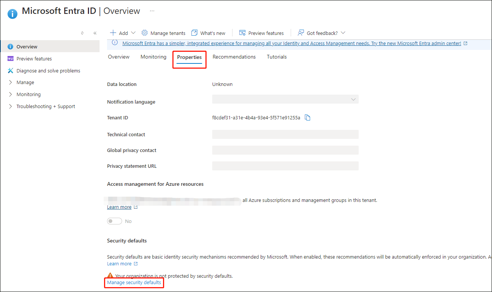Click the Security defaults heading
Screen dimensions: 492x292
point(127,241)
